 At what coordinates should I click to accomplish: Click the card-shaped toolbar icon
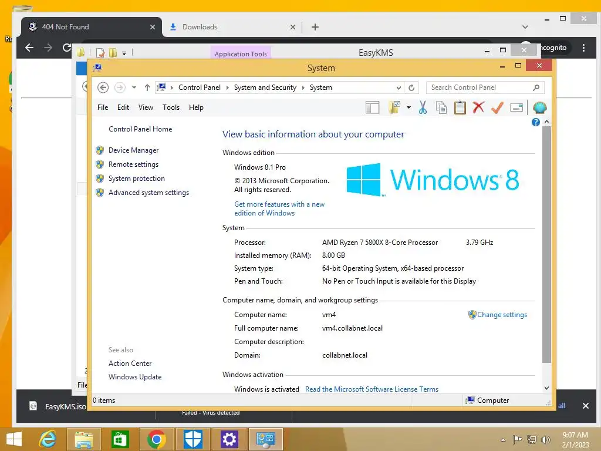pyautogui.click(x=516, y=108)
